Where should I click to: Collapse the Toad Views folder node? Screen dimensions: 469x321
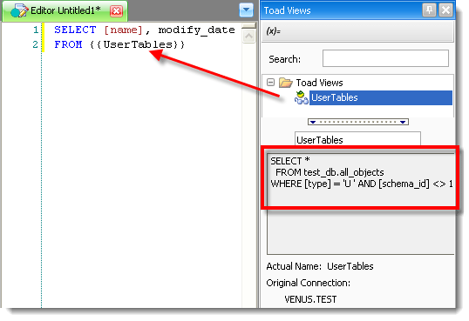[270, 82]
